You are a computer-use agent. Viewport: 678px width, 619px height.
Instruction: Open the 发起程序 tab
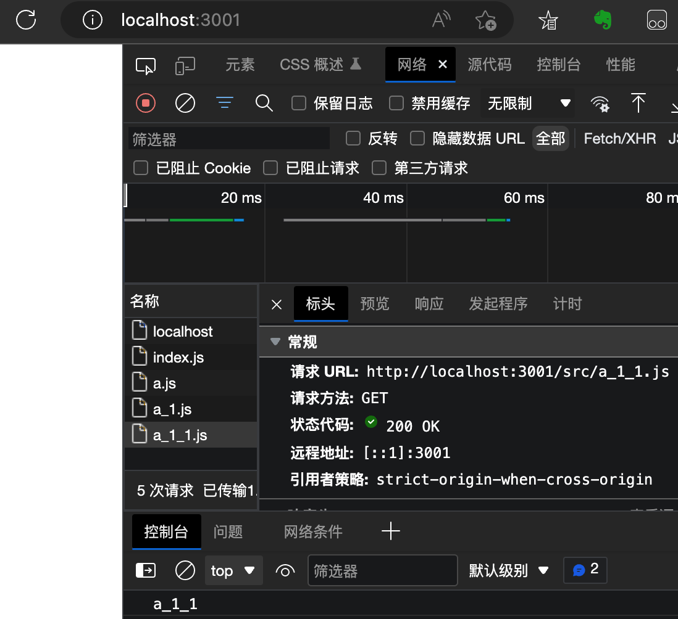point(498,304)
